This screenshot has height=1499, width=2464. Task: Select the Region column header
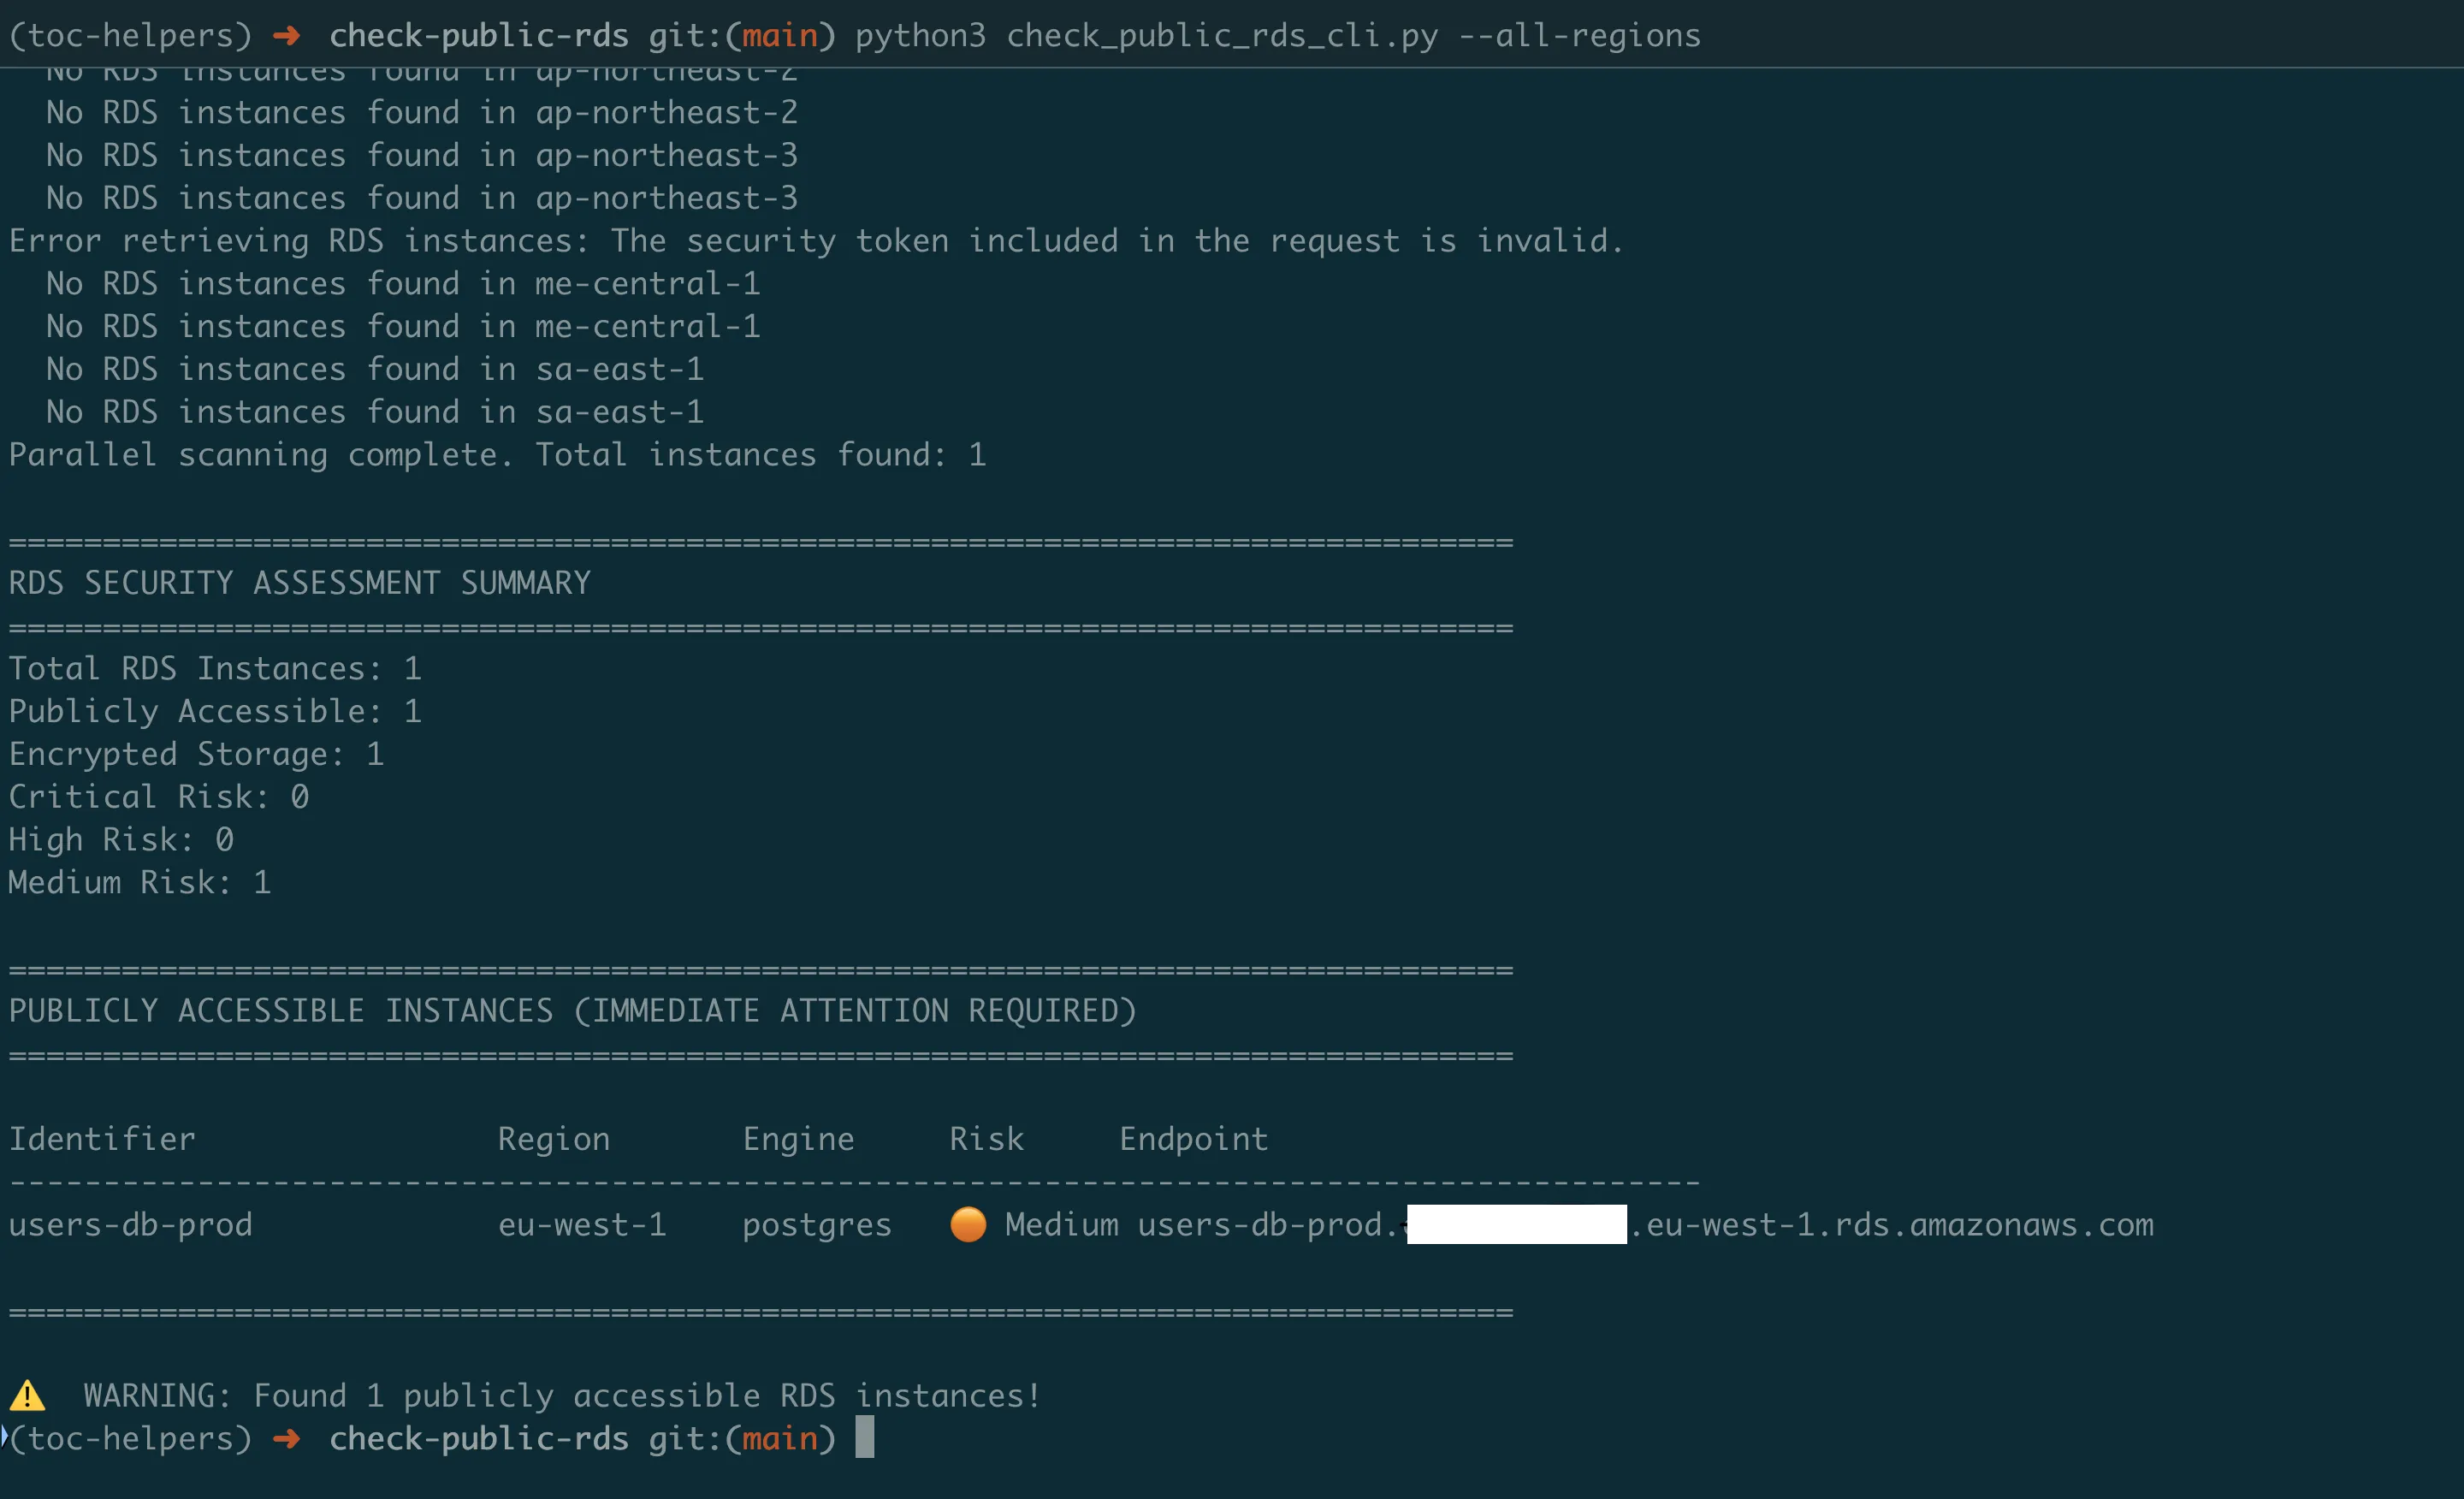pos(554,1139)
